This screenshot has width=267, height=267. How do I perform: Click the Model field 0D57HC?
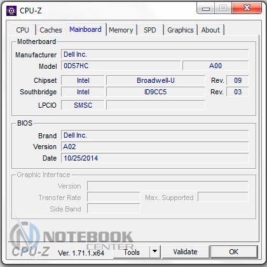(121, 66)
